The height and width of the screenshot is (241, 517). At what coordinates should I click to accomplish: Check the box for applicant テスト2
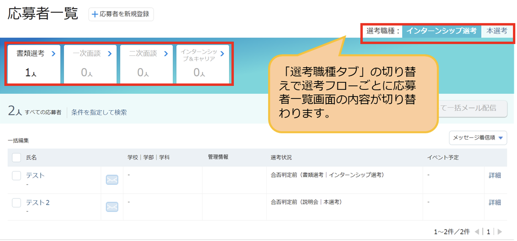(x=16, y=202)
